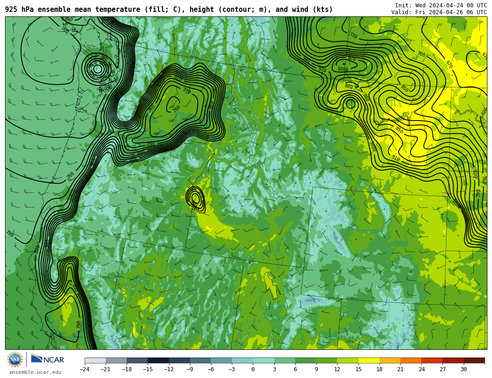The width and height of the screenshot is (492, 378).
Task: Click the Valid: Fri 2024-04-26 06 UTC text
Action: coord(439,12)
